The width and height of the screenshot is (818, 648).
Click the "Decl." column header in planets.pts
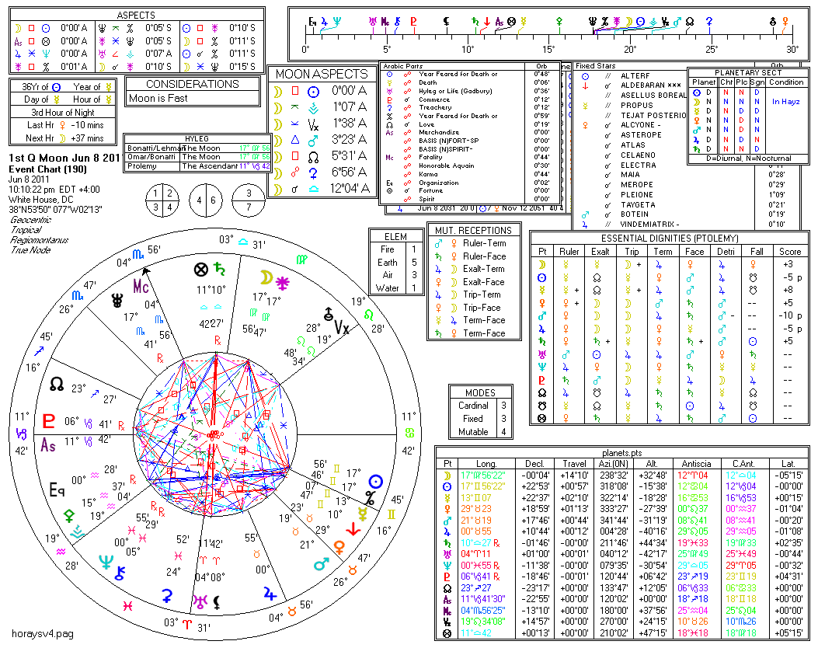pos(534,463)
